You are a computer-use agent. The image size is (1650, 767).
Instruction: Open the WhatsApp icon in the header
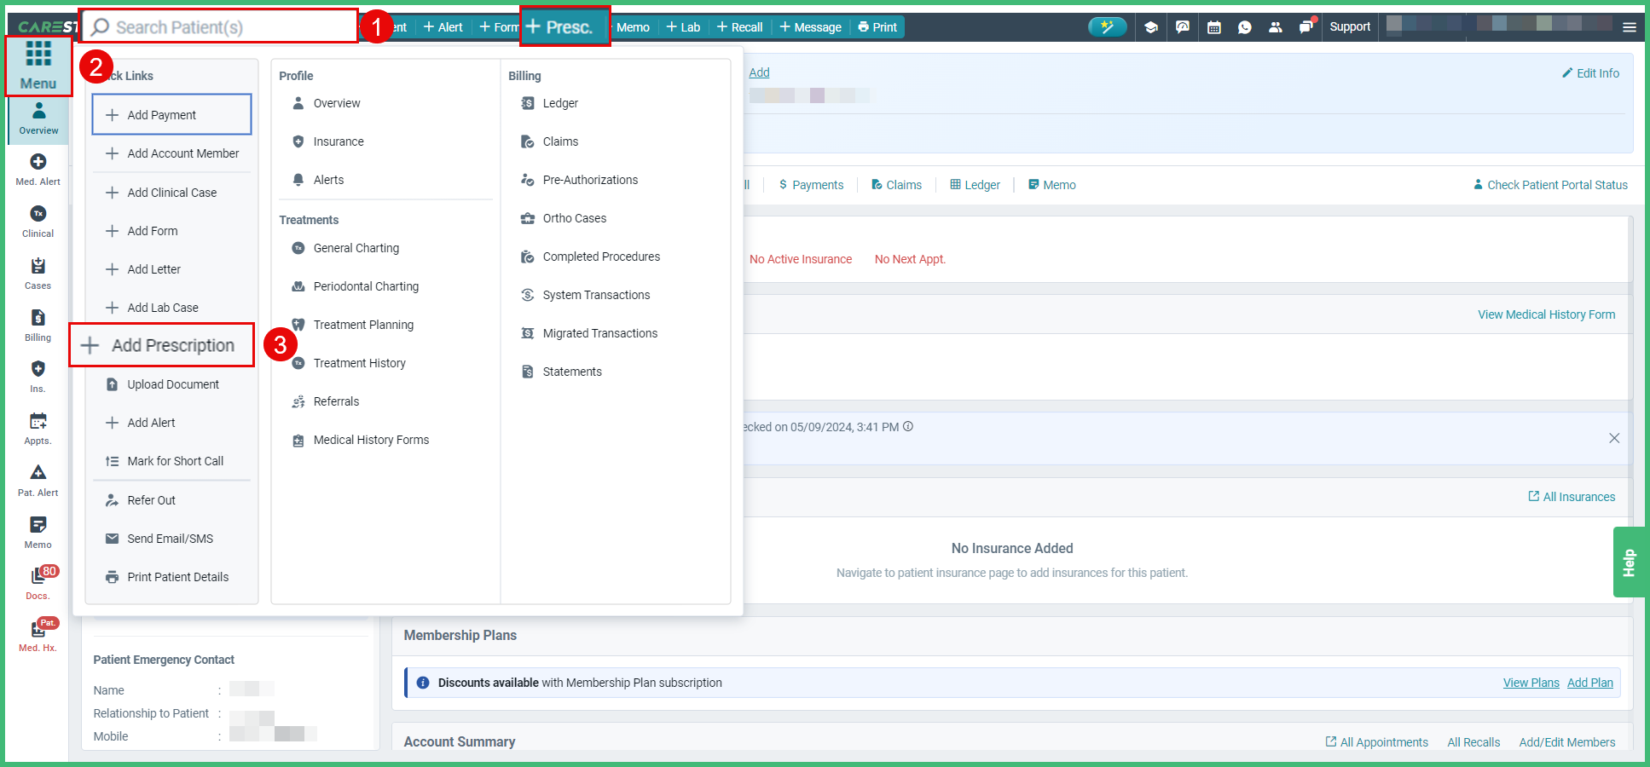(1244, 26)
